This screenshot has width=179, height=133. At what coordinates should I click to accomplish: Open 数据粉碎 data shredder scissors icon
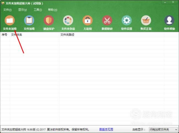click(x=107, y=20)
